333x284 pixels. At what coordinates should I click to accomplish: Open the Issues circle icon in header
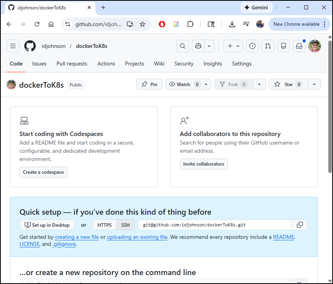252,46
